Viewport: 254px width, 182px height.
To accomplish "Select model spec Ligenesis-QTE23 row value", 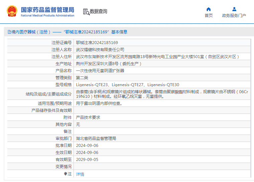I will [x=128, y=85].
